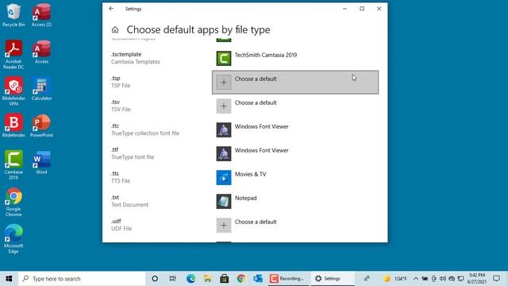Click Windows Font Viewer icon in .ttc row

point(224,130)
